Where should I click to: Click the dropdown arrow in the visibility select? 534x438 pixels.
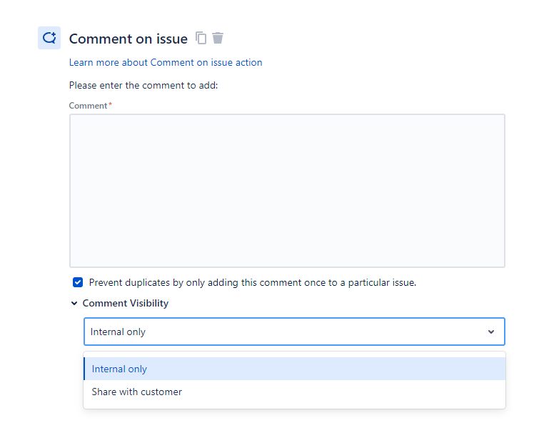coord(490,332)
